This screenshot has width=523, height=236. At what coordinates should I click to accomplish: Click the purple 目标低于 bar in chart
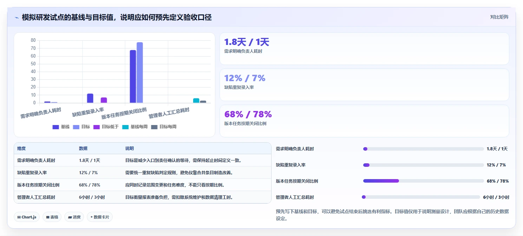(x=104, y=100)
